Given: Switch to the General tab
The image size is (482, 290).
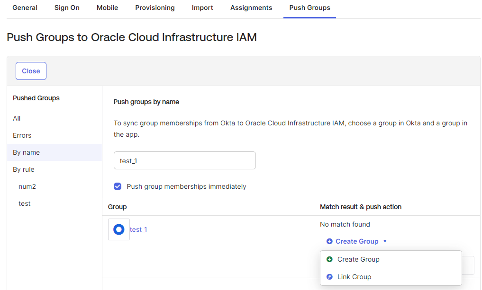Looking at the screenshot, I should point(25,8).
